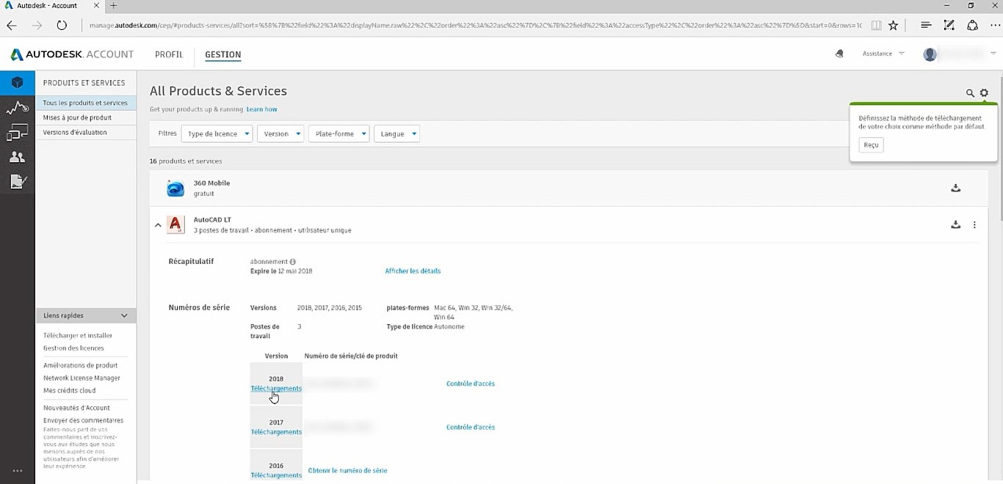Screen dimensions: 1003x484
Task: Open AutoCAD LT more options menu
Action: click(x=974, y=224)
